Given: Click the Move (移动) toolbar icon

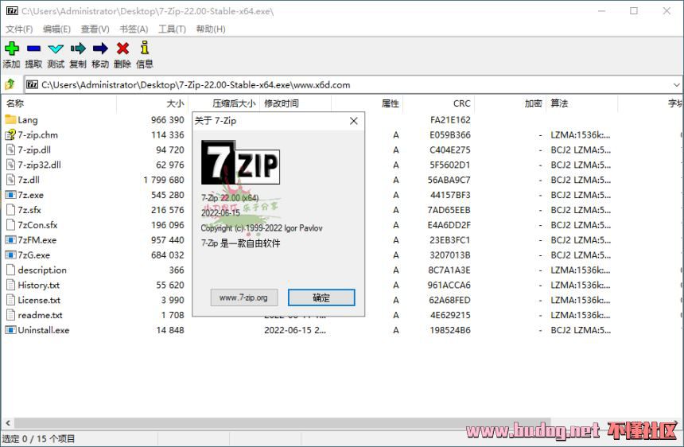Looking at the screenshot, I should (100, 49).
